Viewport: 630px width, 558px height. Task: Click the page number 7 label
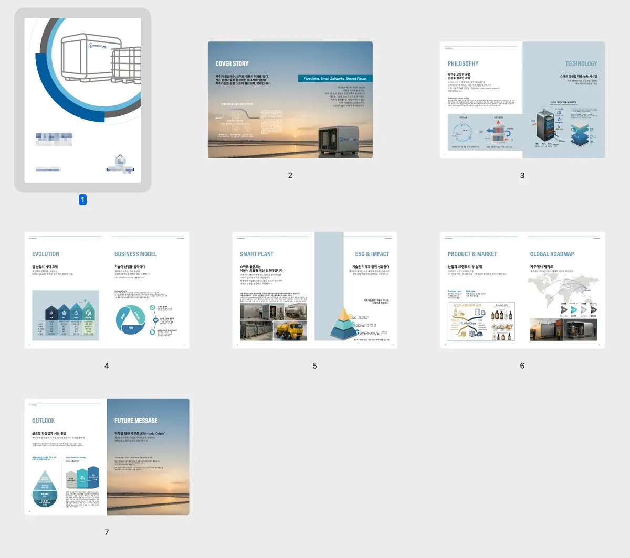(107, 532)
